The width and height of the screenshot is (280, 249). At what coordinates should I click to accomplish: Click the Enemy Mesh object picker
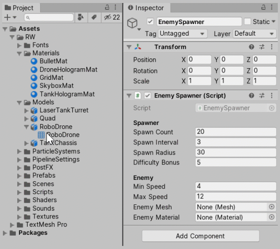[271, 207]
